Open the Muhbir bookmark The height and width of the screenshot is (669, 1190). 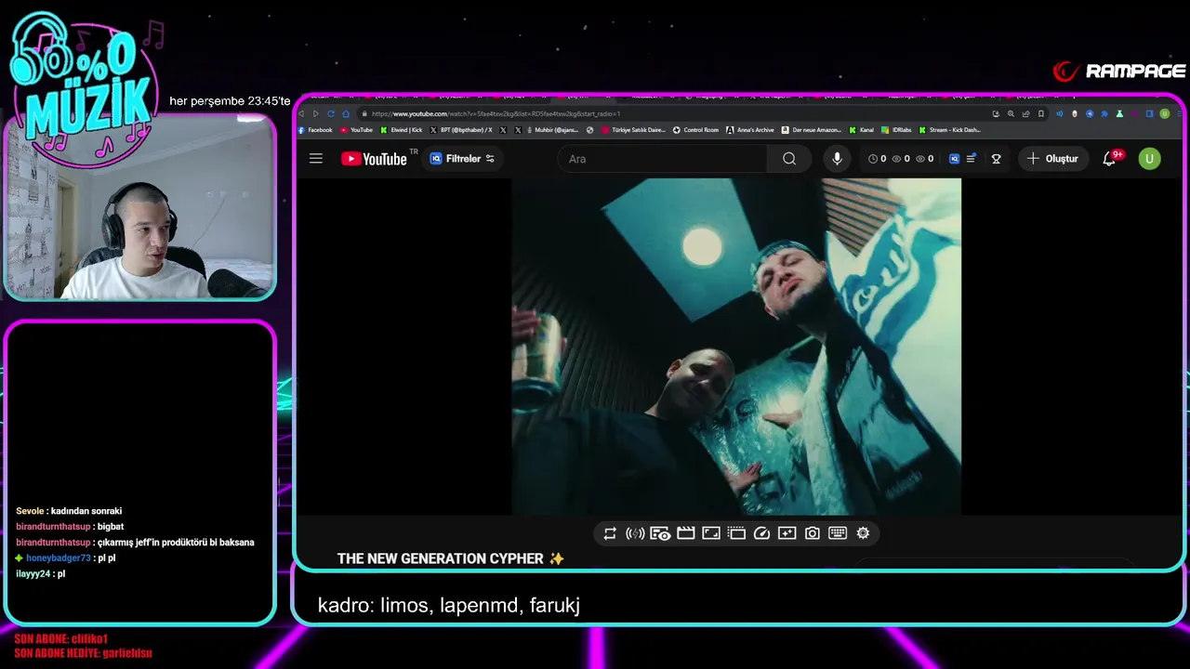pyautogui.click(x=554, y=130)
